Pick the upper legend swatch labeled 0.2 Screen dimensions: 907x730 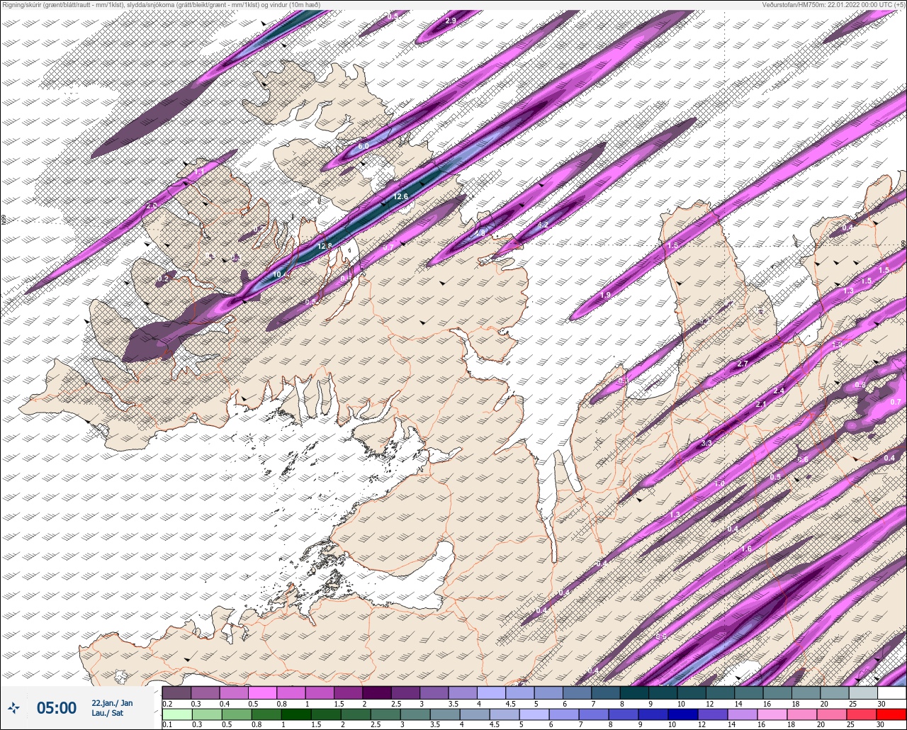176,692
